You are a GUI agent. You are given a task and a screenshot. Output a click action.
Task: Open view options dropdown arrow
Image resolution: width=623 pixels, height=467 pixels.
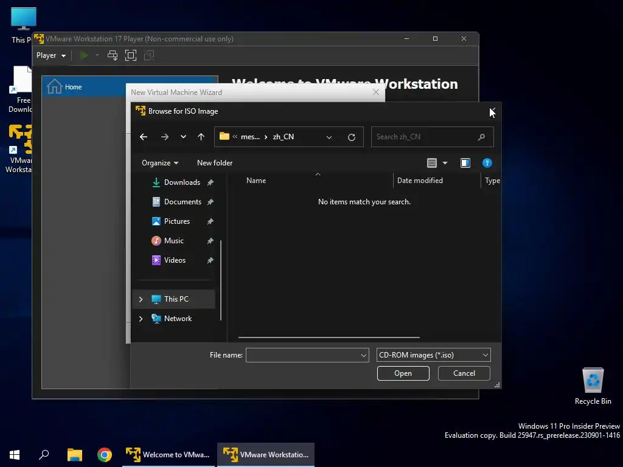445,163
